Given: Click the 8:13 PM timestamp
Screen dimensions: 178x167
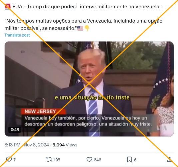Looking at the screenshot, I should (x=12, y=145).
